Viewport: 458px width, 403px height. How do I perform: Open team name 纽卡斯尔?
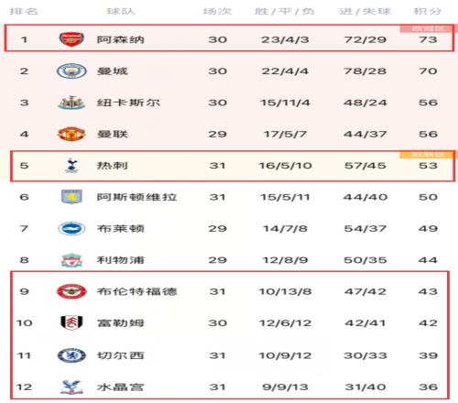[128, 103]
